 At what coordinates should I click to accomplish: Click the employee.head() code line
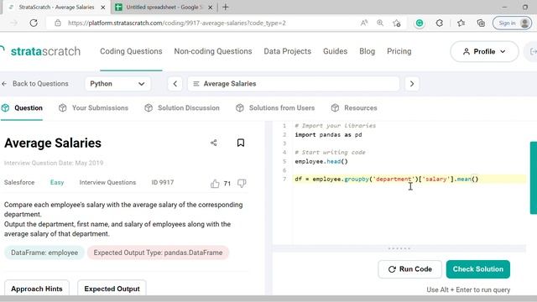click(321, 162)
